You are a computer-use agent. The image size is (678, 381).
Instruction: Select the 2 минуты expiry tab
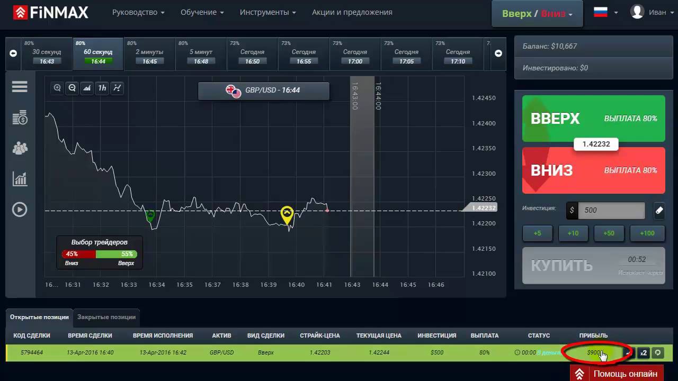pos(149,53)
